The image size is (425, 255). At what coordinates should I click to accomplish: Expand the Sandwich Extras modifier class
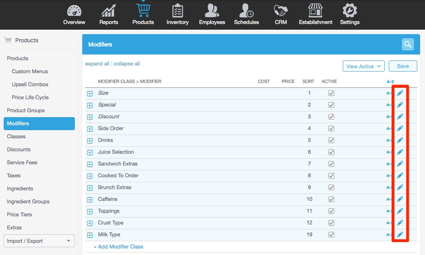[90, 164]
